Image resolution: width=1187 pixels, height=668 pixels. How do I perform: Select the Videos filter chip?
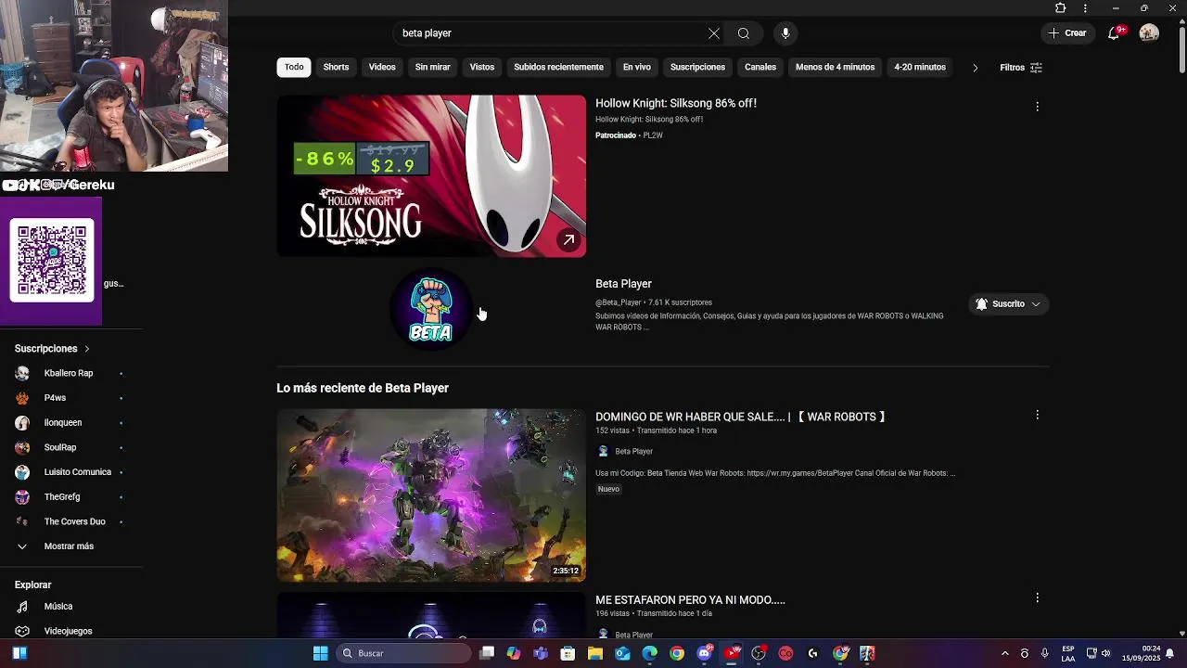click(x=382, y=68)
